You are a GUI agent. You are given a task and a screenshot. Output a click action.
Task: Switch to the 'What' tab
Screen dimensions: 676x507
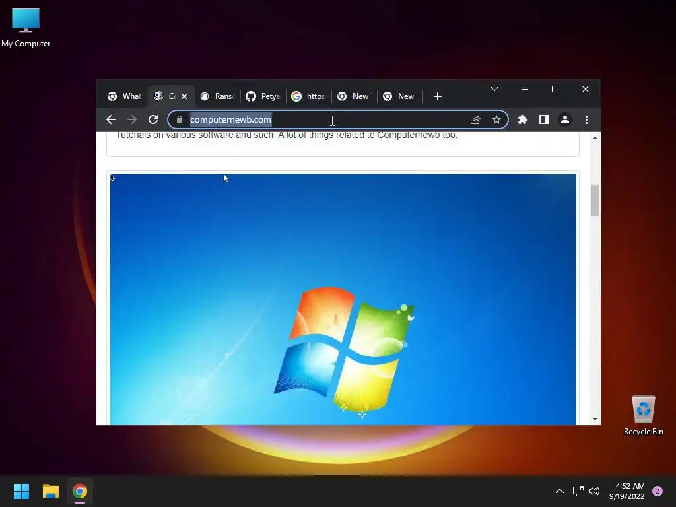pyautogui.click(x=125, y=96)
